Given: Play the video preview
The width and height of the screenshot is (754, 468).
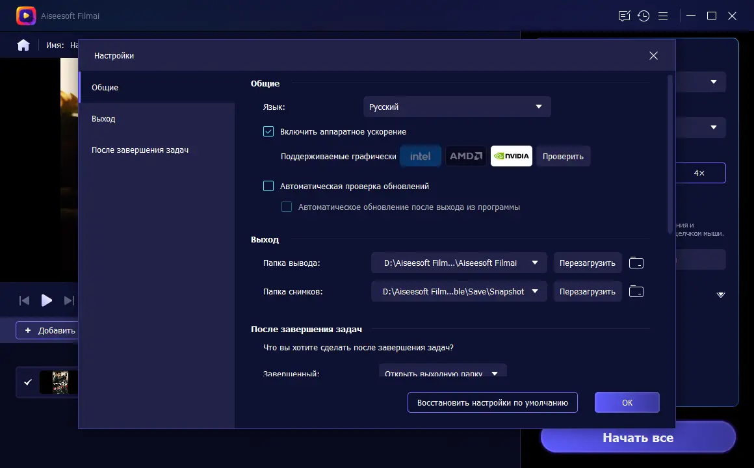Looking at the screenshot, I should point(47,300).
